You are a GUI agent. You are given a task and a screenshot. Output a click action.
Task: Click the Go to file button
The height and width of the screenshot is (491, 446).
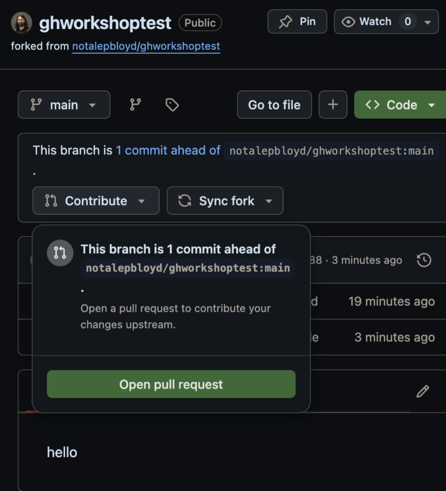[274, 105]
